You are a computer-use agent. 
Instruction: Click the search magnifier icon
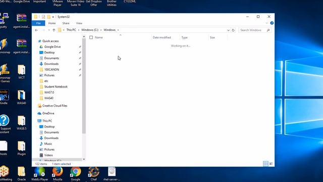(x=268, y=30)
